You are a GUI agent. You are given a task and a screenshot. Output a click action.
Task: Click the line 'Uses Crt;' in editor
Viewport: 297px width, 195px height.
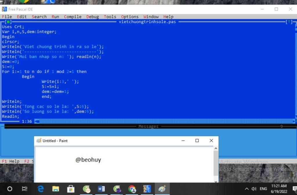(x=13, y=27)
